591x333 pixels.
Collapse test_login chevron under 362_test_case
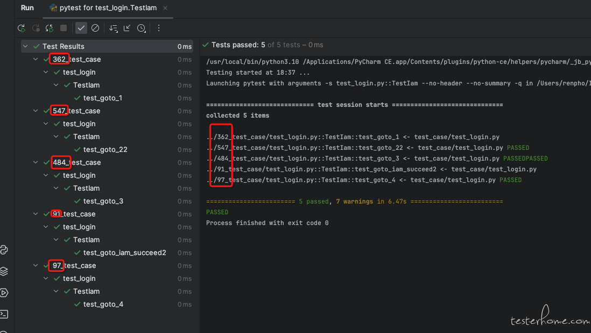pos(46,72)
